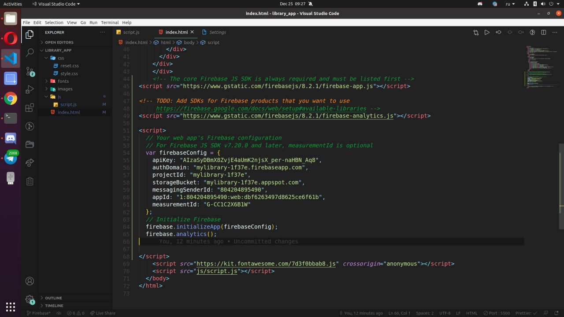Click the Open Changes compare icon in editor toolbar
The image size is (564, 317).
(x=476, y=32)
